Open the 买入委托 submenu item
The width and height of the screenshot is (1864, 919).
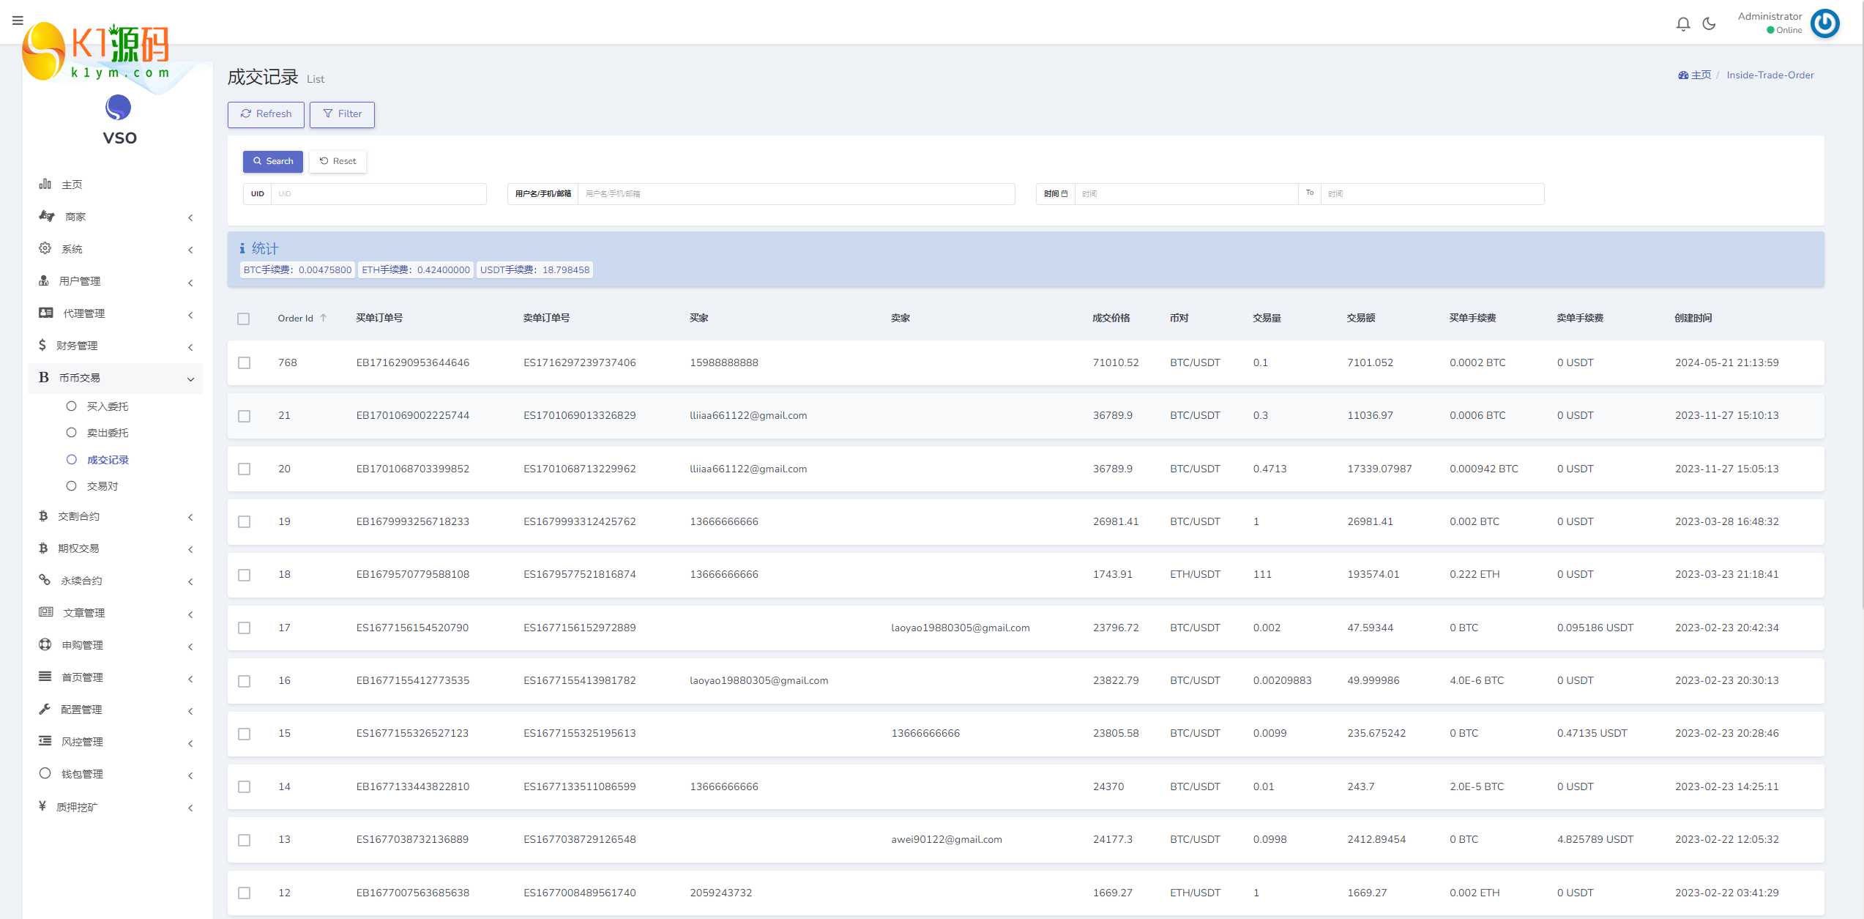pos(108,406)
